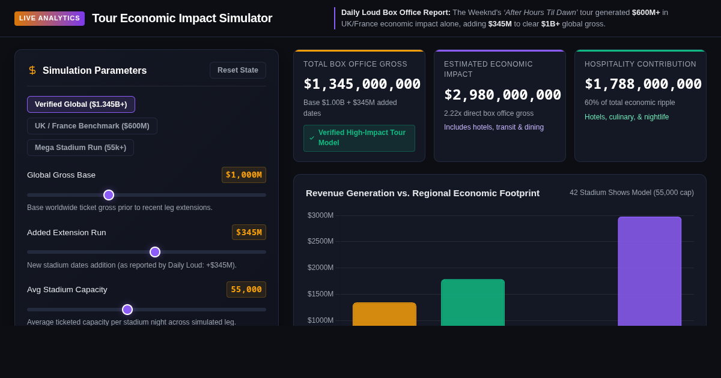721x378 pixels.
Task: Click the checkmark icon in Verified High-Impact badge
Action: (x=312, y=138)
